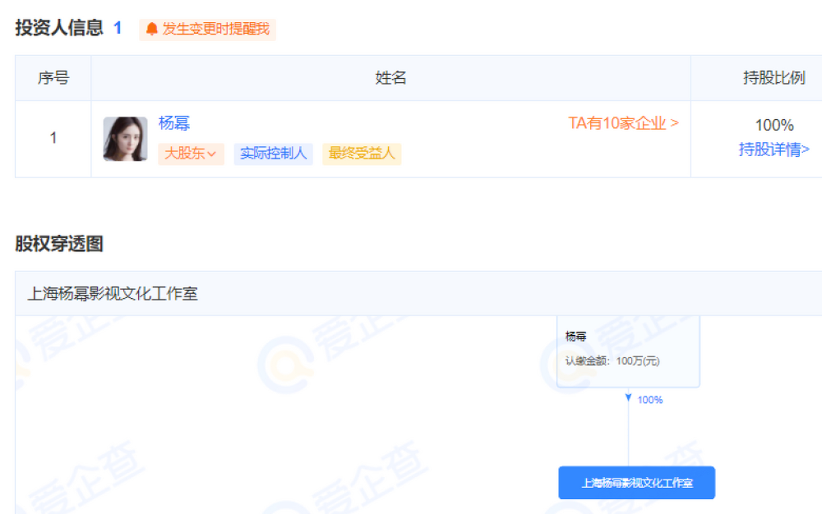Click the bell icon for change reminders
Viewport: 822px width, 514px height.
tap(152, 29)
